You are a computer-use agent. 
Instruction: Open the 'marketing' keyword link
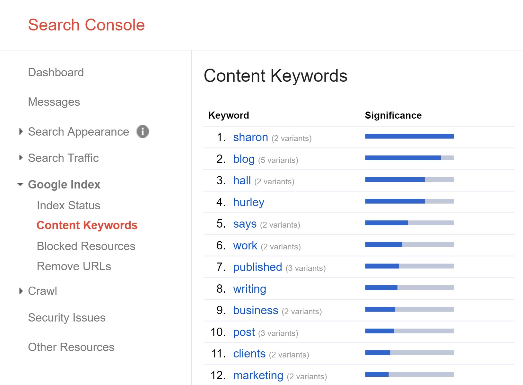click(258, 375)
